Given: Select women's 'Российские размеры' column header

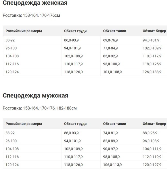Looking at the screenshot, I should 24,31.
